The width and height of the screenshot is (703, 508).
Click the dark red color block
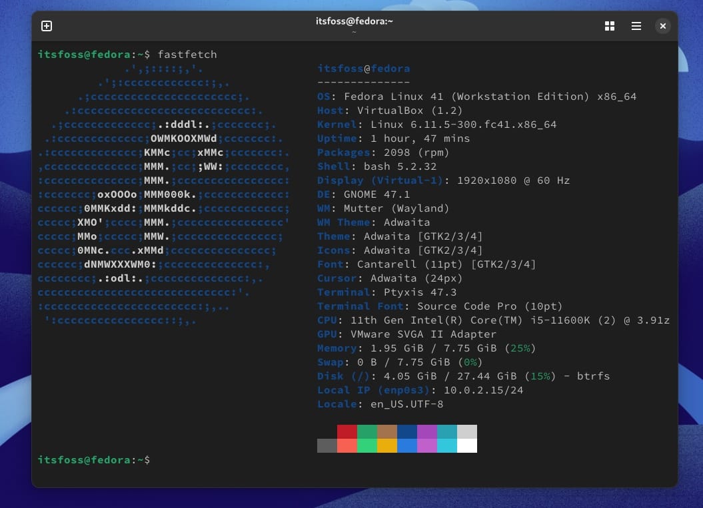pos(347,431)
